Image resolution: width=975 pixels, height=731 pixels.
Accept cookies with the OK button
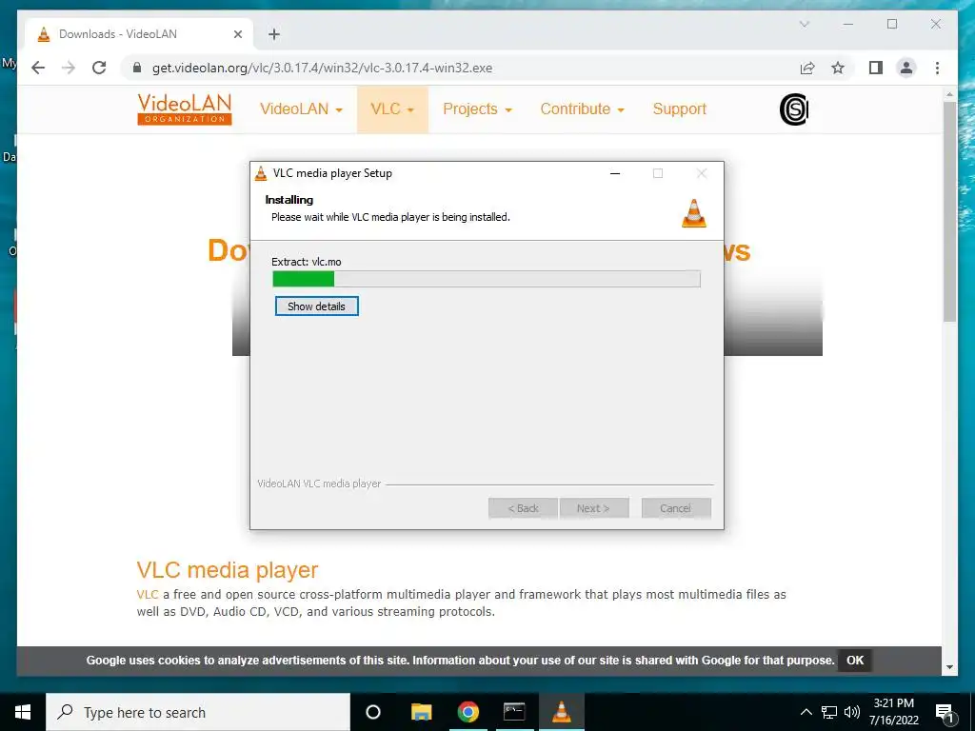[x=855, y=661]
